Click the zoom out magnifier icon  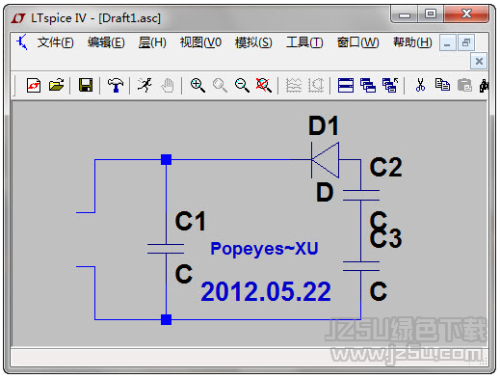242,86
